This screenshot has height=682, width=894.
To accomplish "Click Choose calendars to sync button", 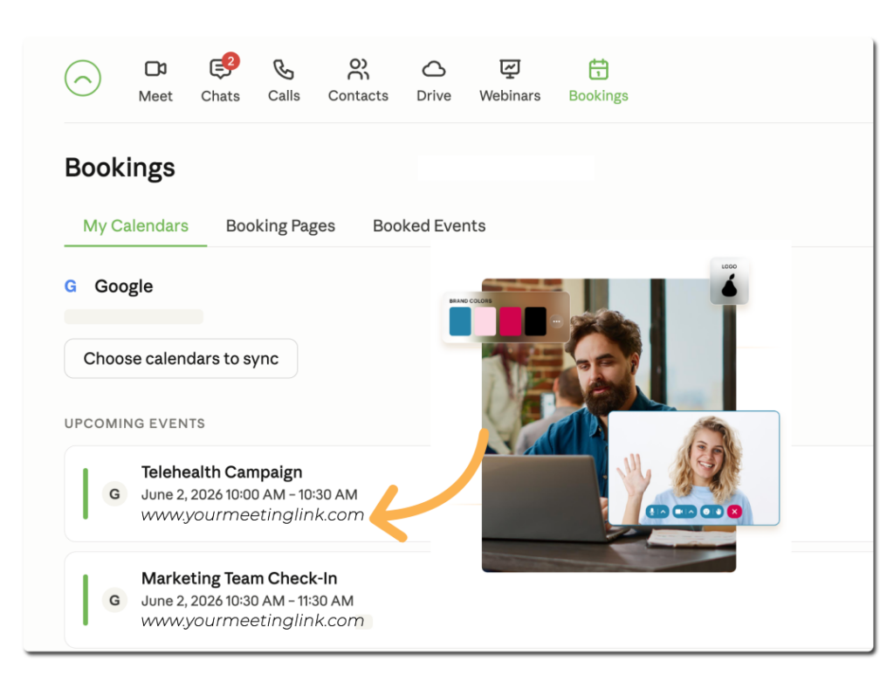I will point(181,358).
